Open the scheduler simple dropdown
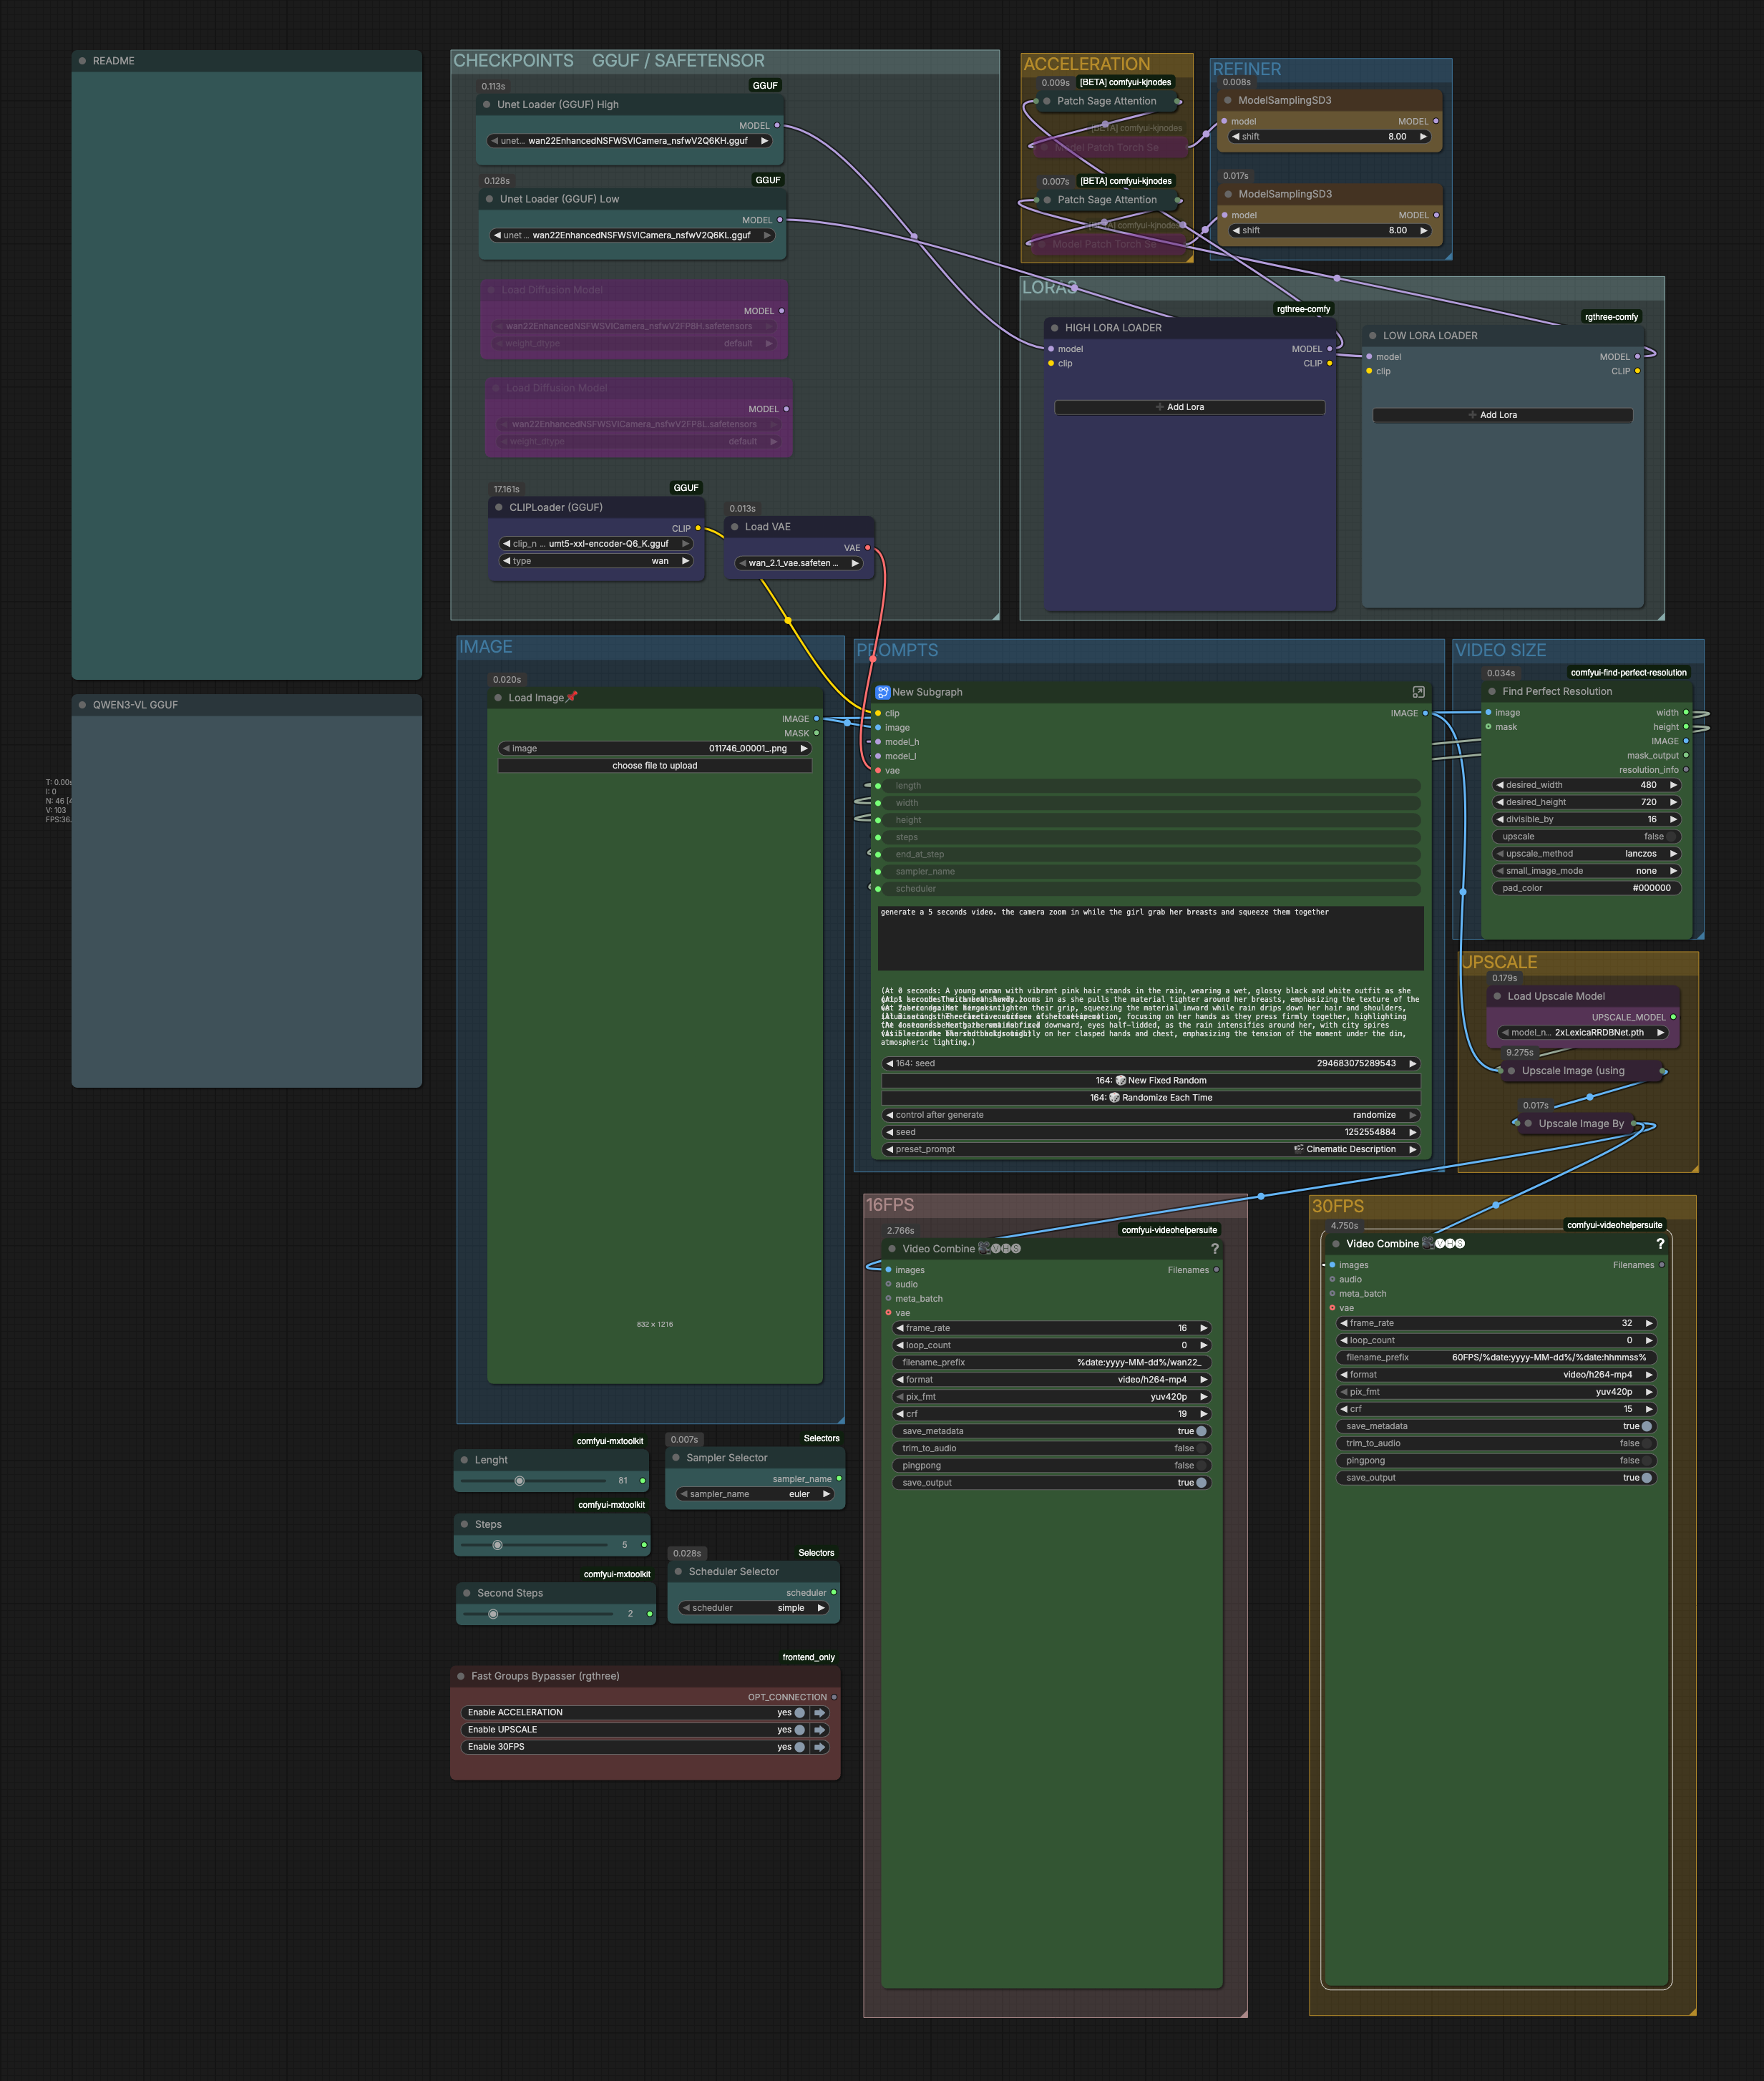The height and width of the screenshot is (2081, 1764). [754, 1608]
